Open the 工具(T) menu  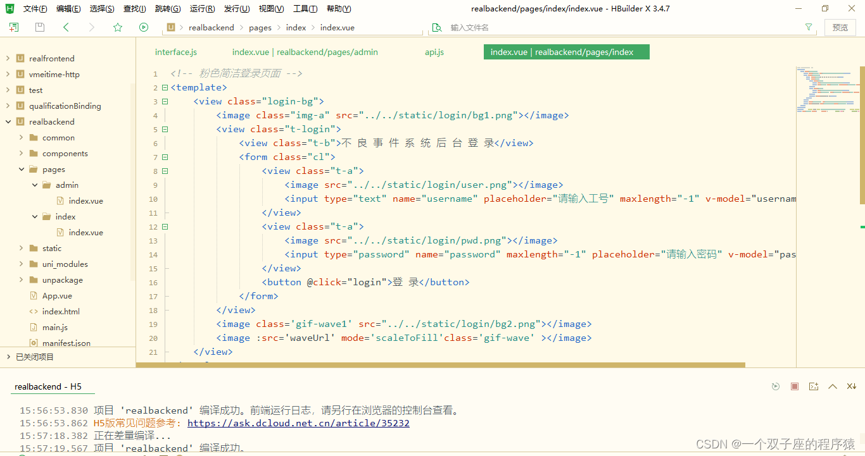click(x=305, y=9)
